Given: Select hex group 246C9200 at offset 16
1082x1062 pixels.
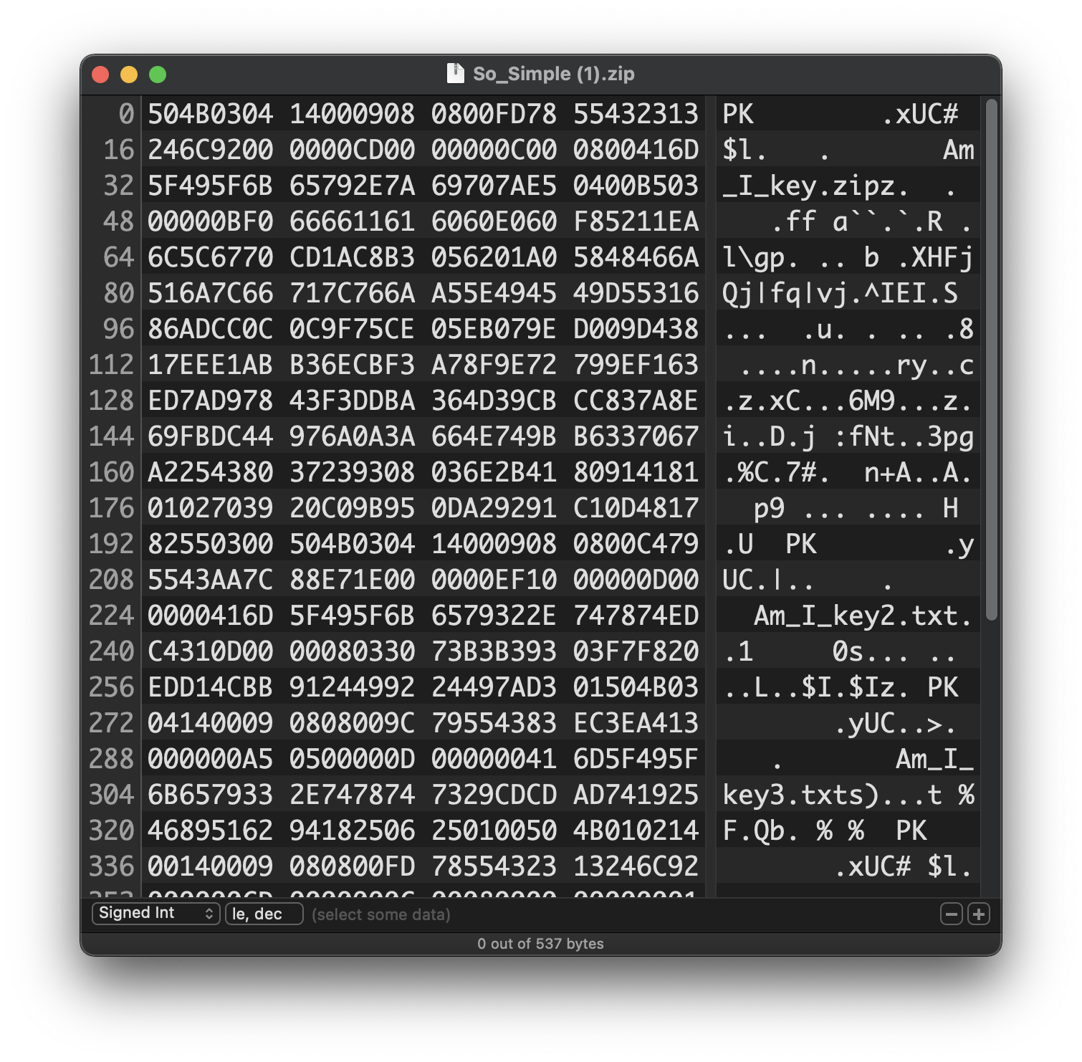Looking at the screenshot, I should (210, 150).
